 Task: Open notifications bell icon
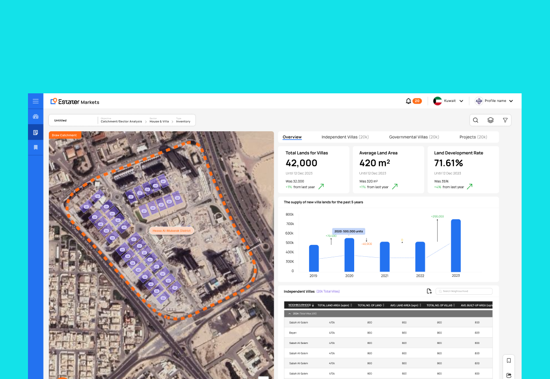click(x=408, y=101)
